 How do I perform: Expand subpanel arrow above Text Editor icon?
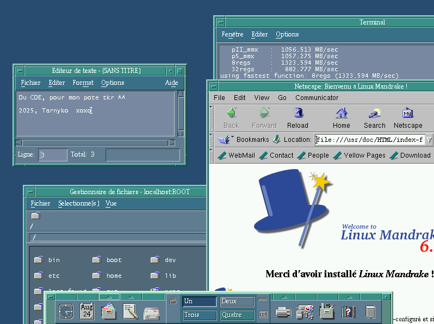[x=131, y=297]
